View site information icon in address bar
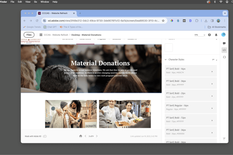 tap(44, 21)
